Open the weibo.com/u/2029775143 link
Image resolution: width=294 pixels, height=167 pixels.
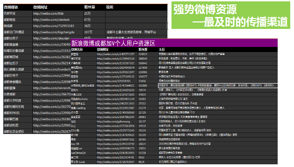pyautogui.click(x=115, y=131)
